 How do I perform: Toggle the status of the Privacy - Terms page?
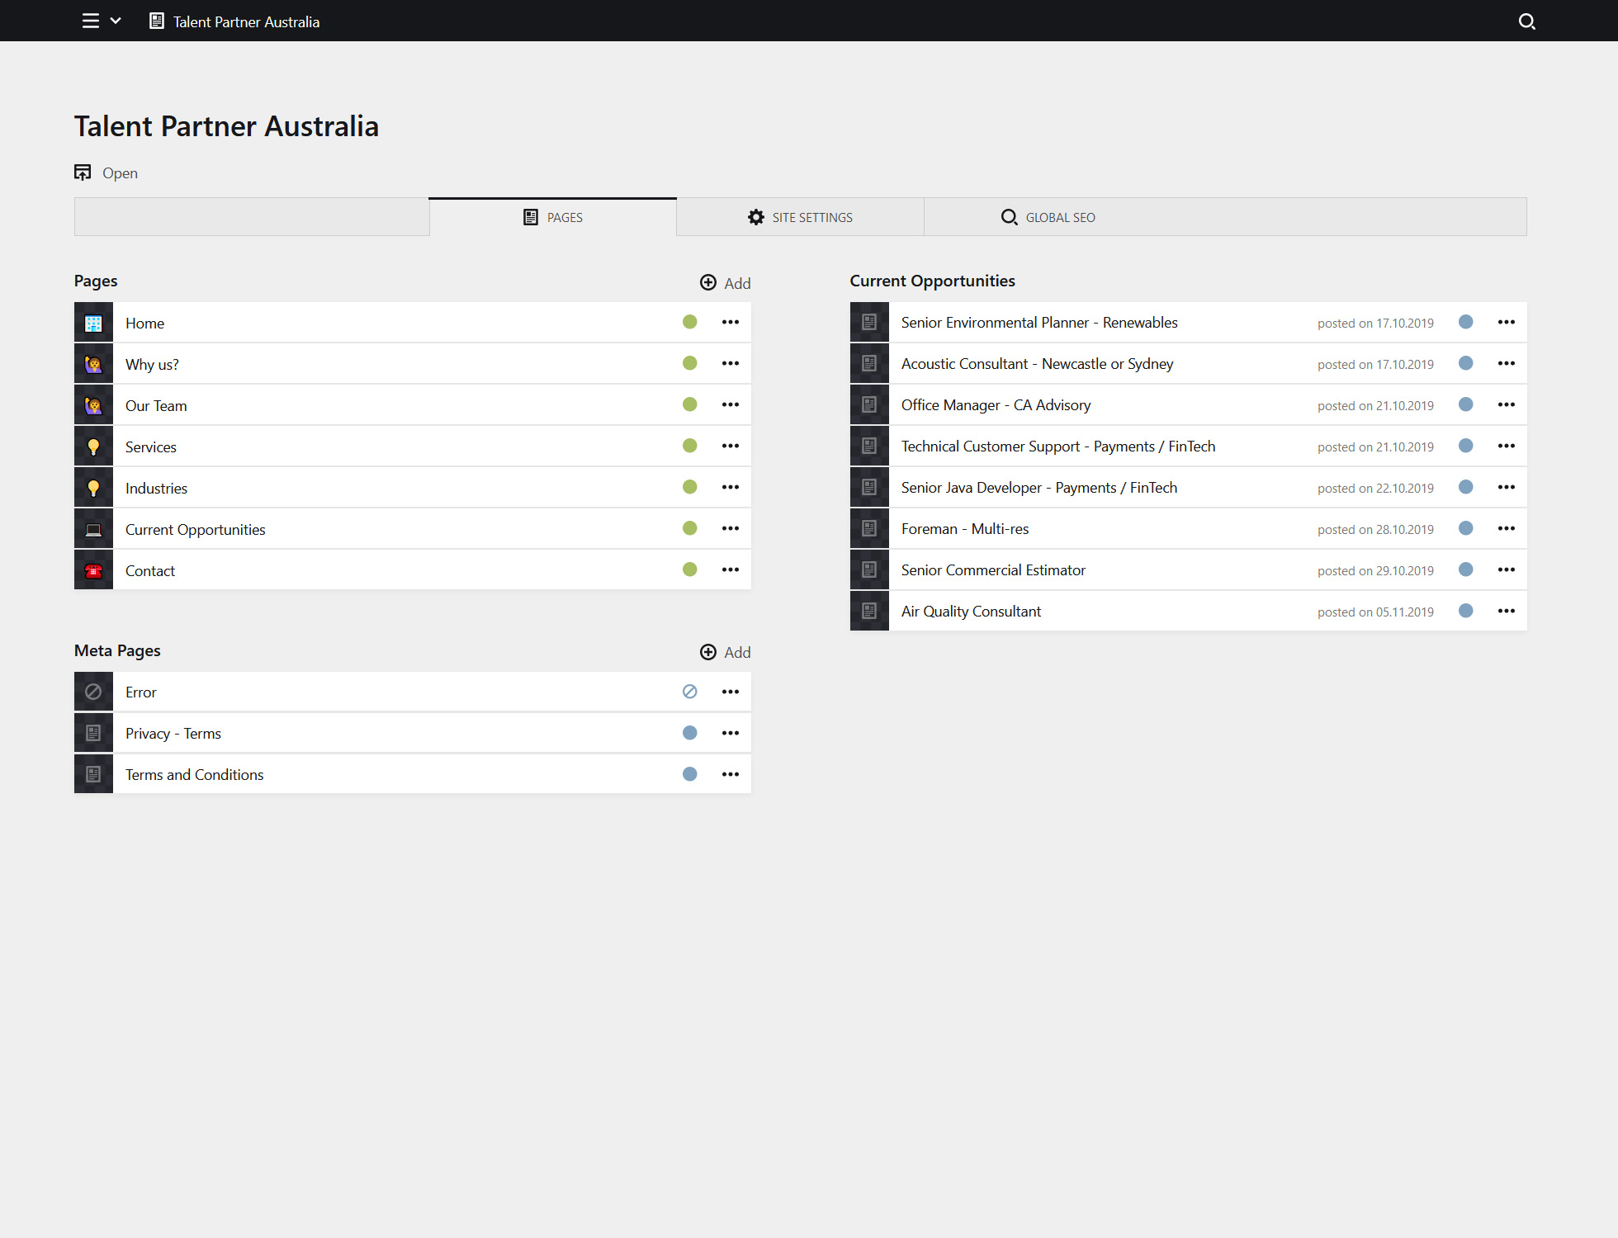coord(690,732)
